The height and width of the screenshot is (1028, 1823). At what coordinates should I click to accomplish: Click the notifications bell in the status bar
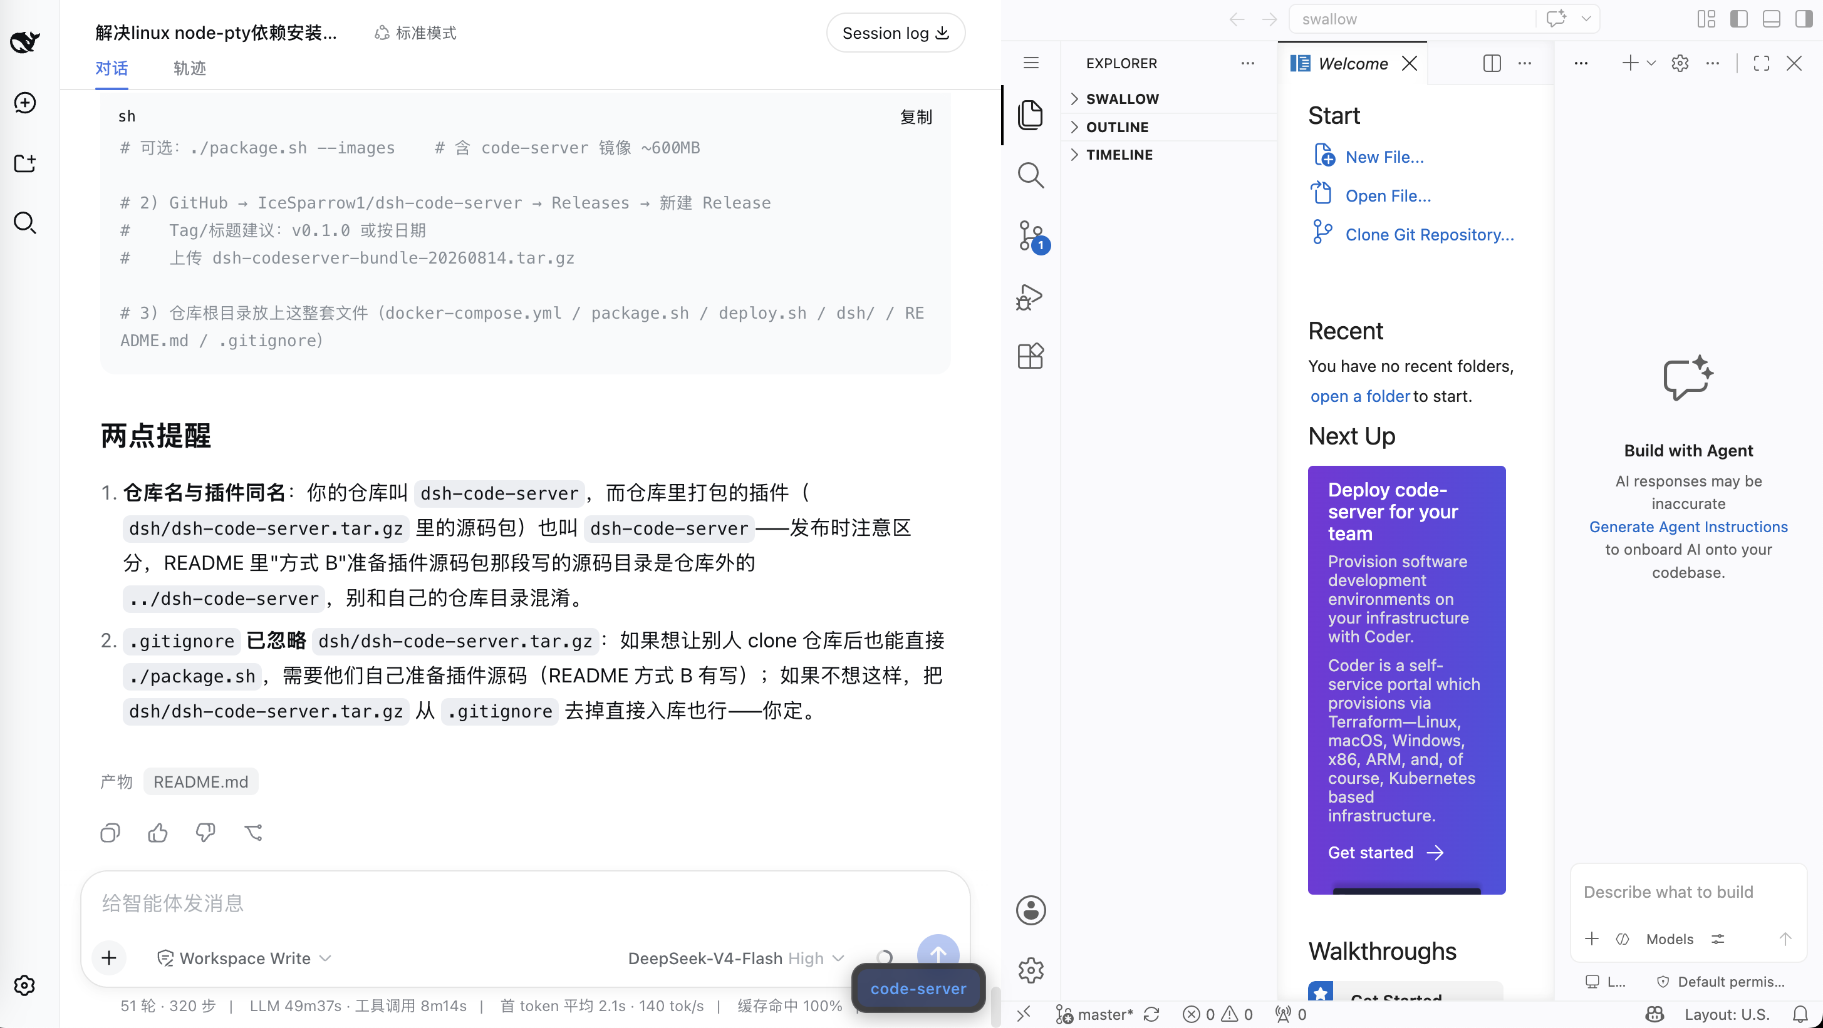click(1800, 1015)
